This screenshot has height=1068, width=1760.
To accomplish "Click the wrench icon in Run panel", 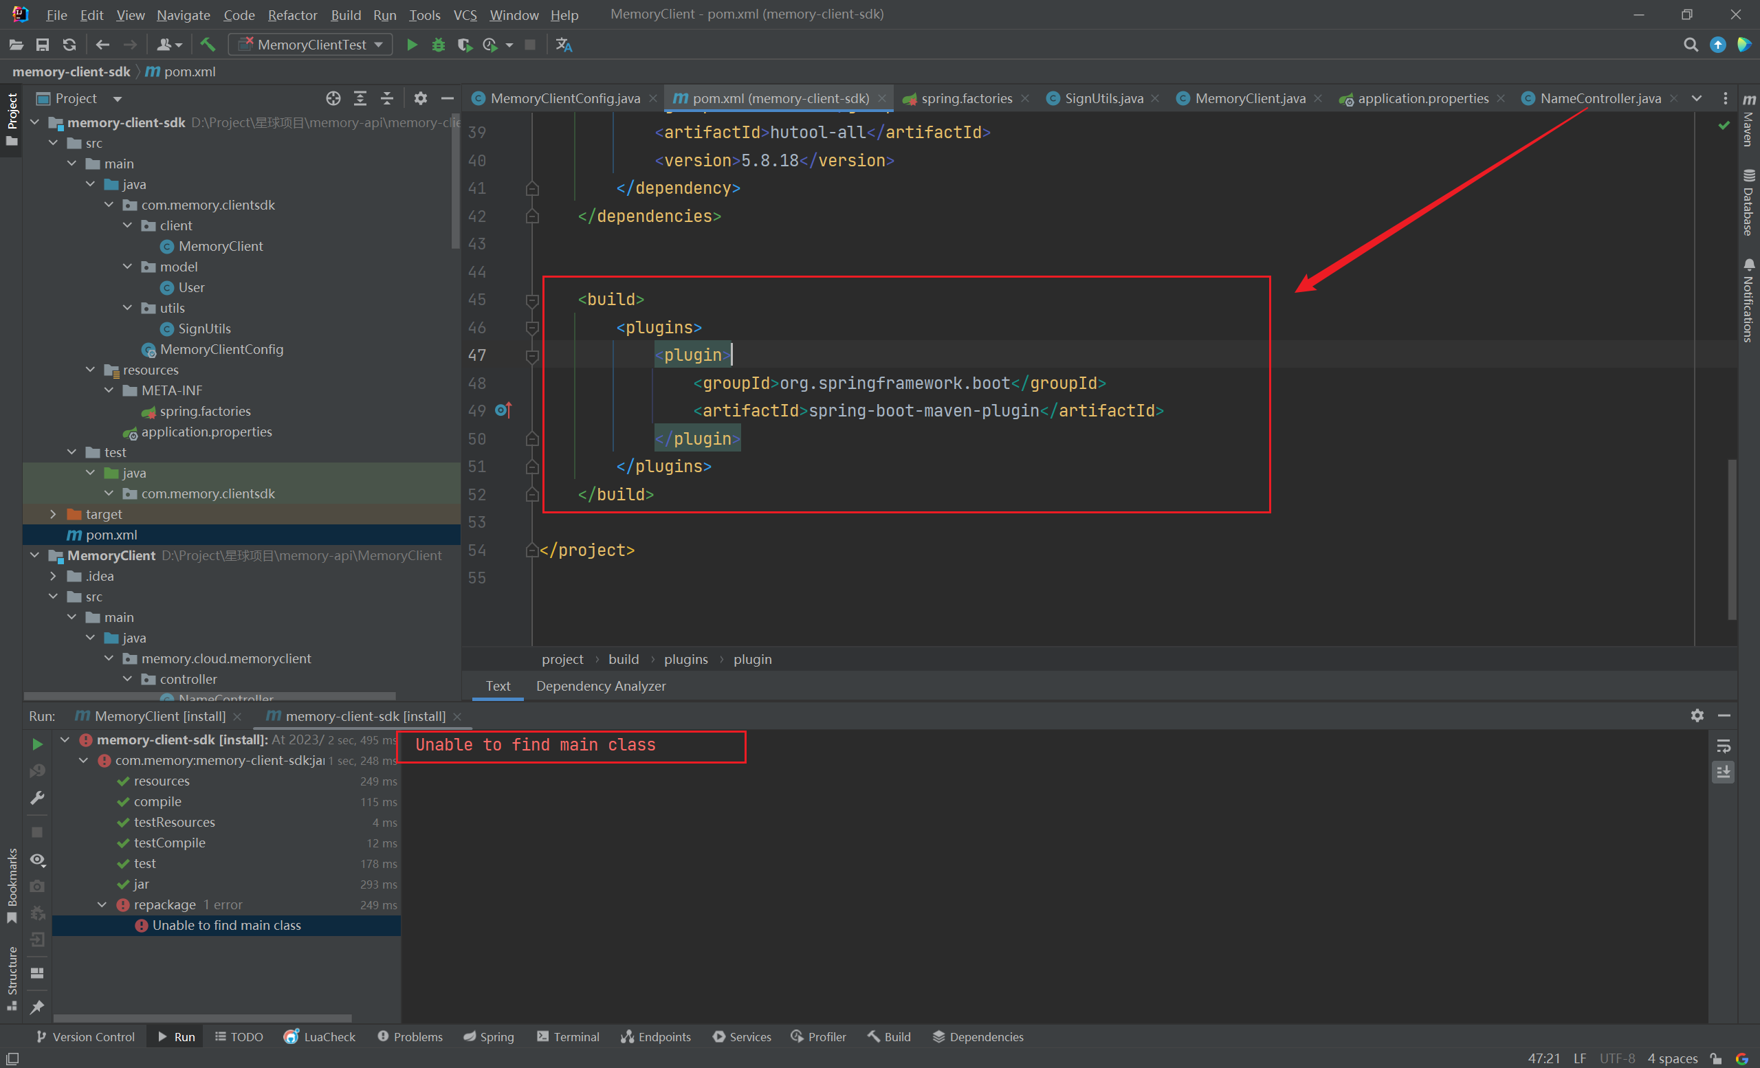I will (x=37, y=798).
